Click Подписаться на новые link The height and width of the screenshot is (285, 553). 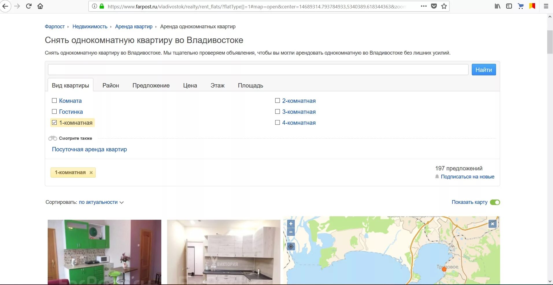click(467, 177)
